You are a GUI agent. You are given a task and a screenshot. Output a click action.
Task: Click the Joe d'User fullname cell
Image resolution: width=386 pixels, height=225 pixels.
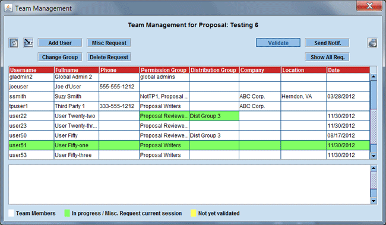[x=77, y=87]
